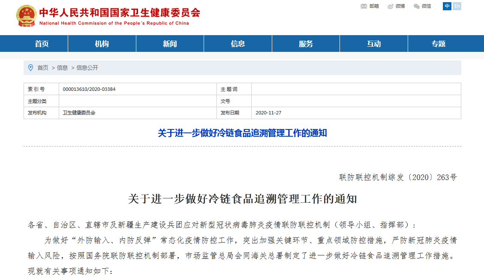Click the national emblem logo
This screenshot has width=484, height=279.
point(27,16)
